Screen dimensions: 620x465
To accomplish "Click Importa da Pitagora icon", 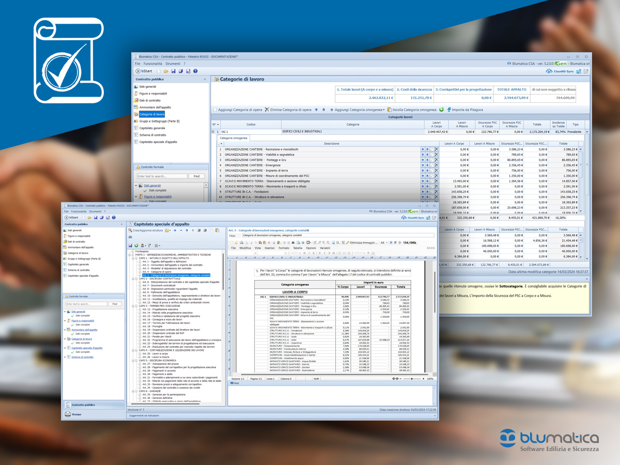I will (x=449, y=110).
